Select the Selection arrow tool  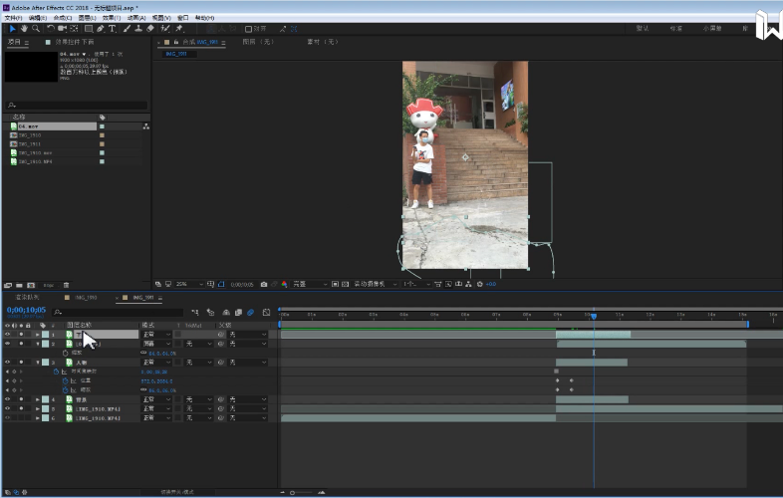13,29
